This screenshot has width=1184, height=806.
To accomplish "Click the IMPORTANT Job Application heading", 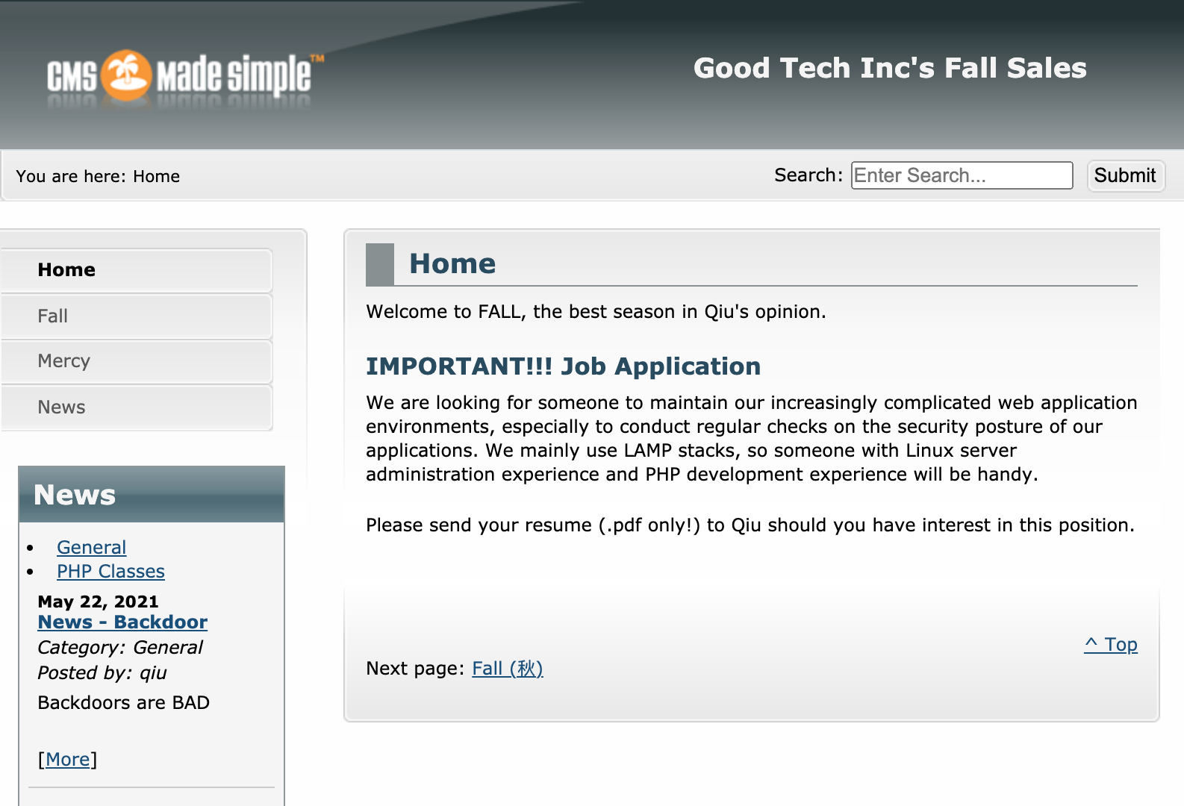I will 563,366.
